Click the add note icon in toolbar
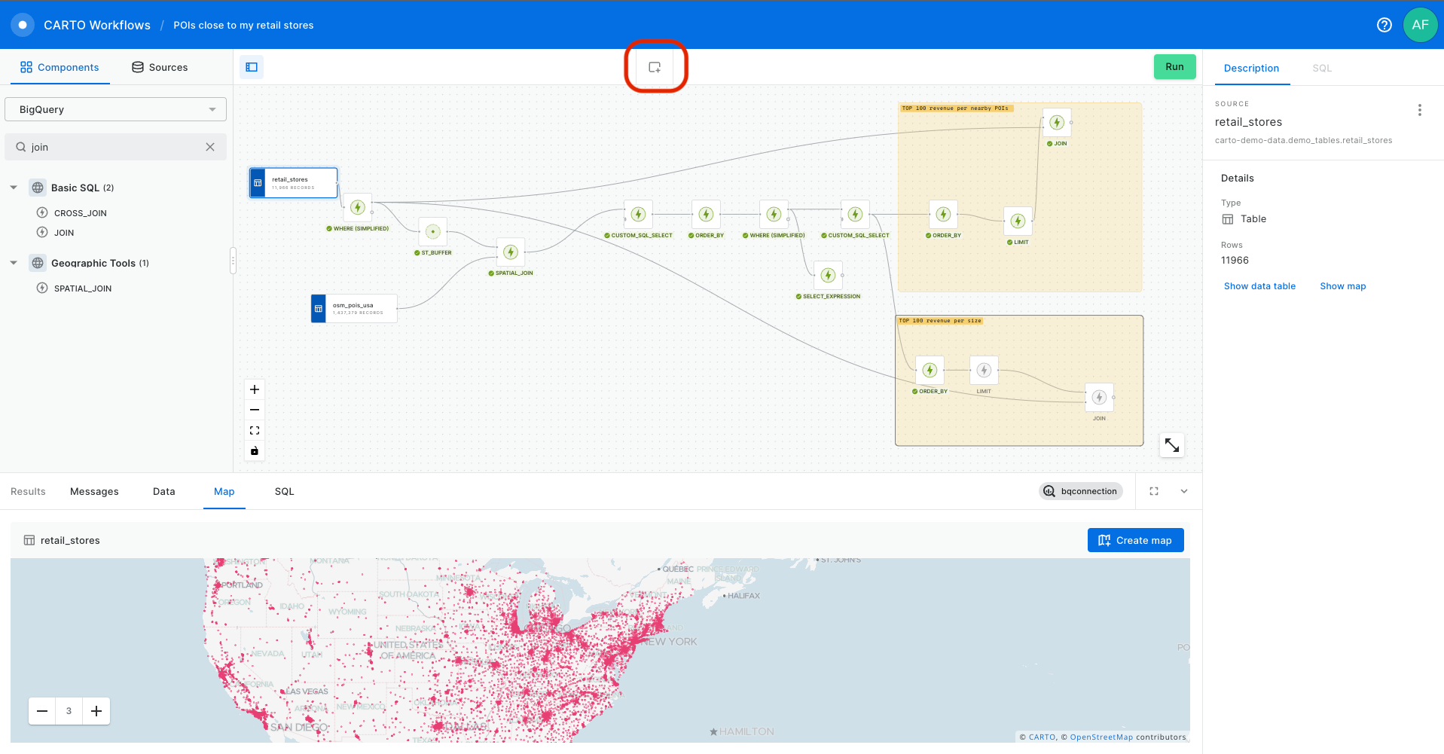1444x754 pixels. pos(655,67)
